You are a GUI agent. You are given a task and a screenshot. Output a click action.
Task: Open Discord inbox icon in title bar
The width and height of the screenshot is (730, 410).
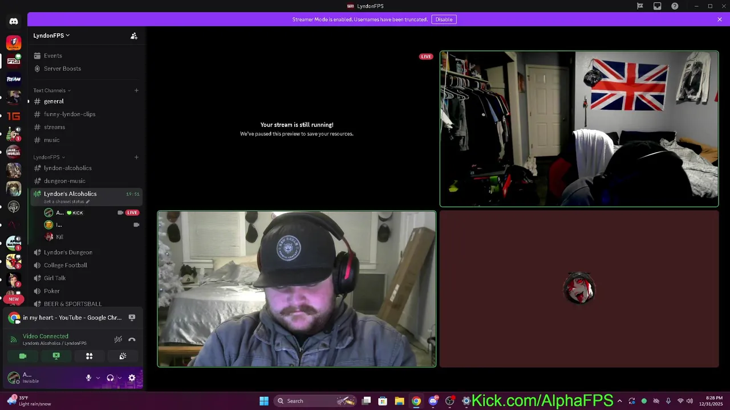tap(658, 6)
